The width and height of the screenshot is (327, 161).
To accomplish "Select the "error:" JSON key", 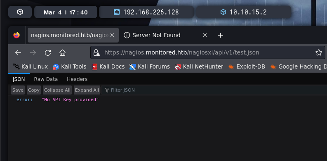I will (x=25, y=99).
